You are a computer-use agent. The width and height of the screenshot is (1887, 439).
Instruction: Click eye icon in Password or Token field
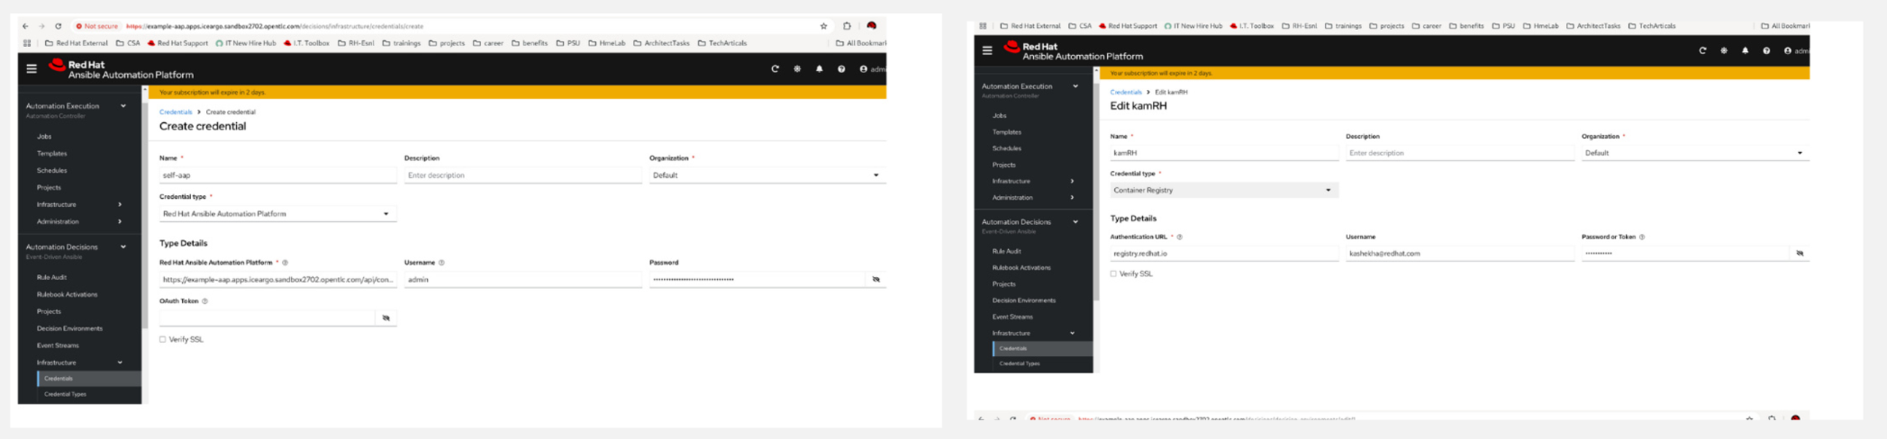click(x=1800, y=254)
